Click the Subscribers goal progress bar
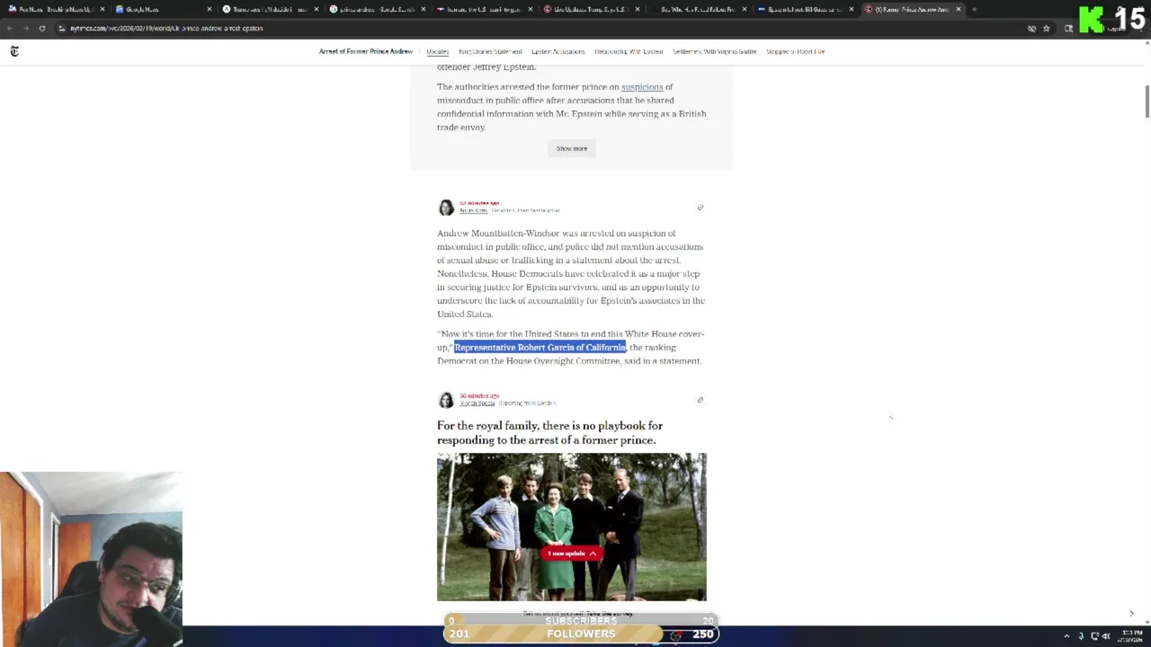This screenshot has height=647, width=1151. 581,621
